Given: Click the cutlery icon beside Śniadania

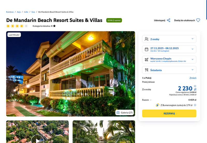Looking at the screenshot, I should coord(146,70).
